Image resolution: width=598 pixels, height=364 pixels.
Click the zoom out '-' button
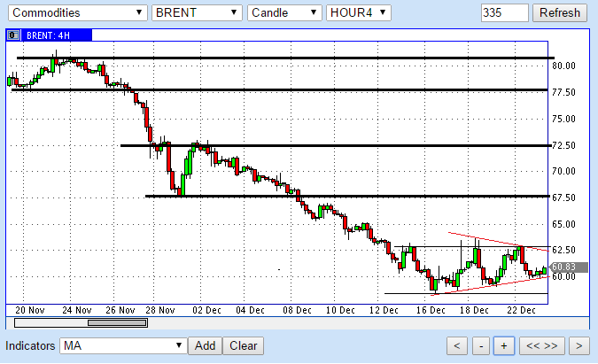point(481,346)
